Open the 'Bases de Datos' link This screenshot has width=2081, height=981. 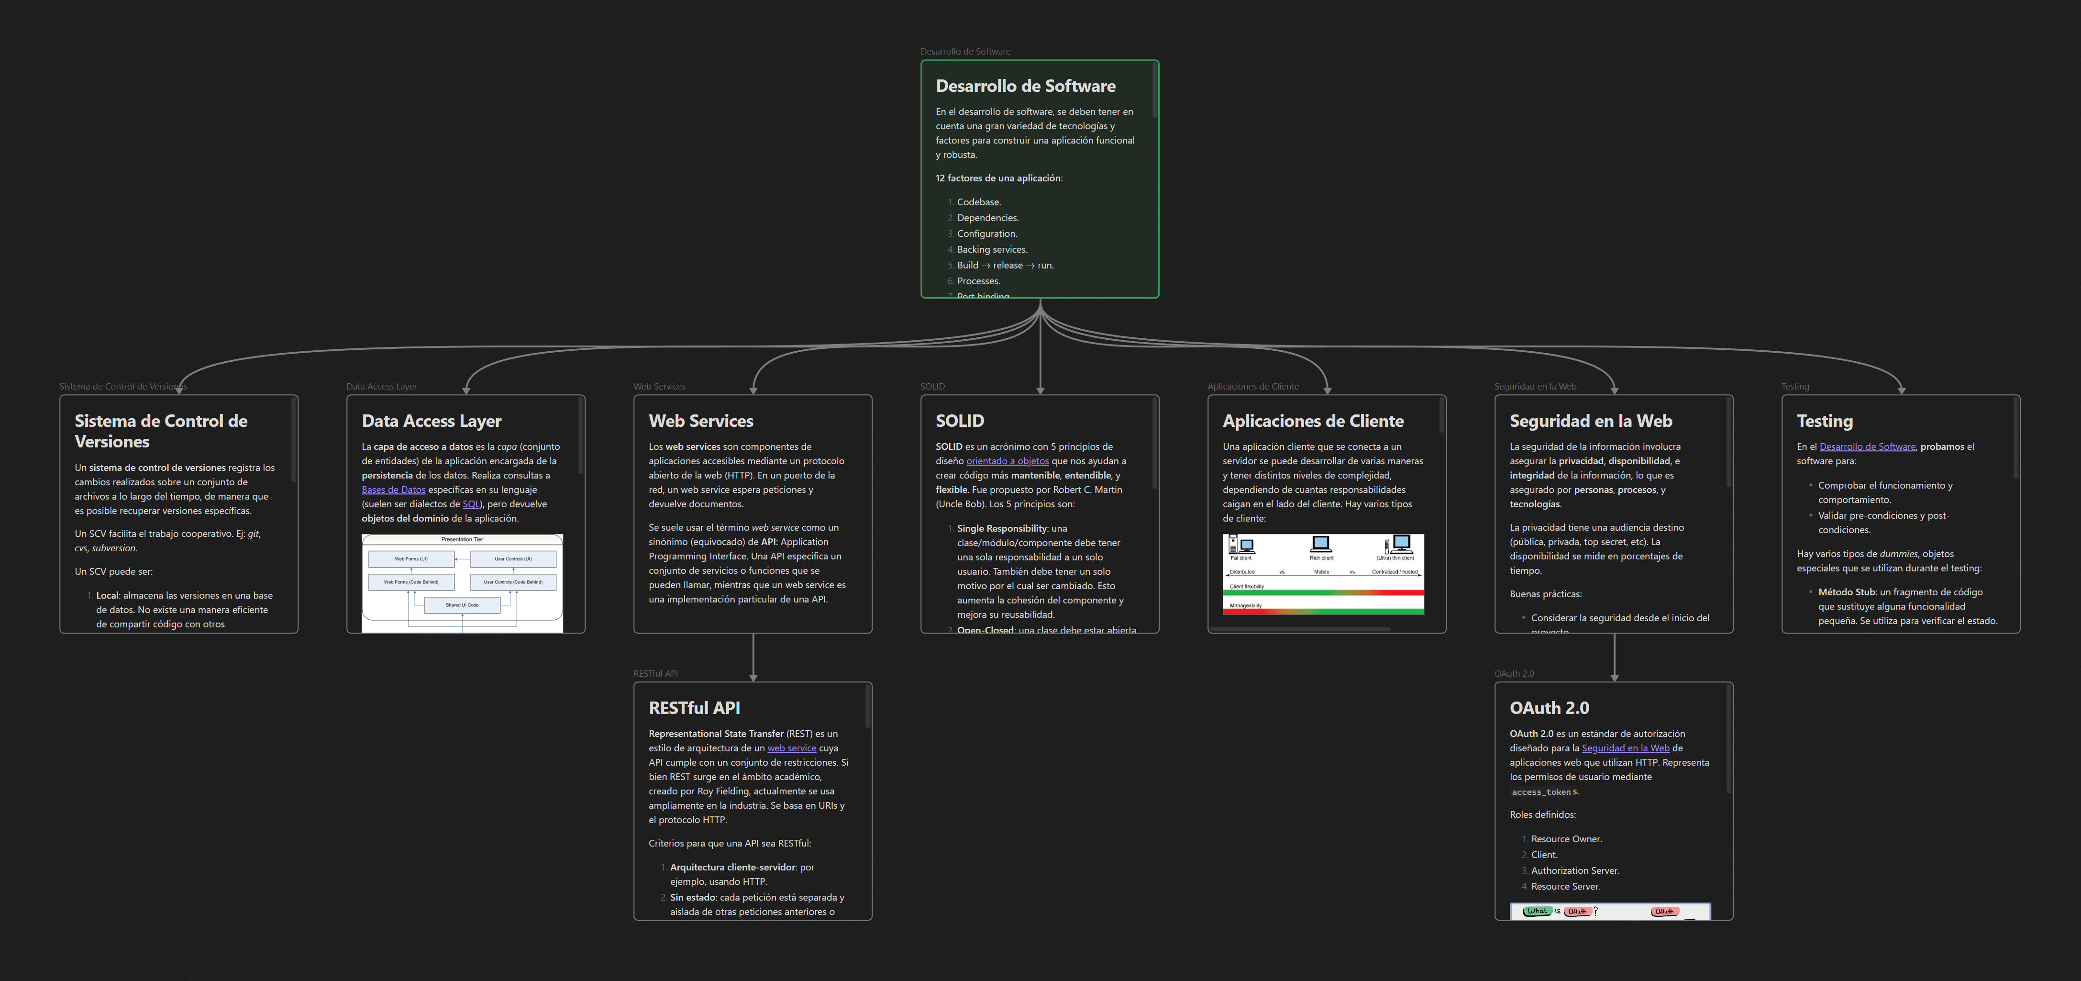tap(393, 490)
